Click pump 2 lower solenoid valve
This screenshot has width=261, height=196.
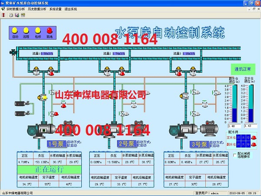coord(124,114)
